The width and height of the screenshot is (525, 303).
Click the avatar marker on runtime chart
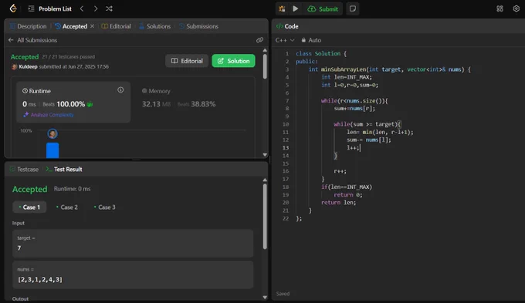pyautogui.click(x=52, y=134)
